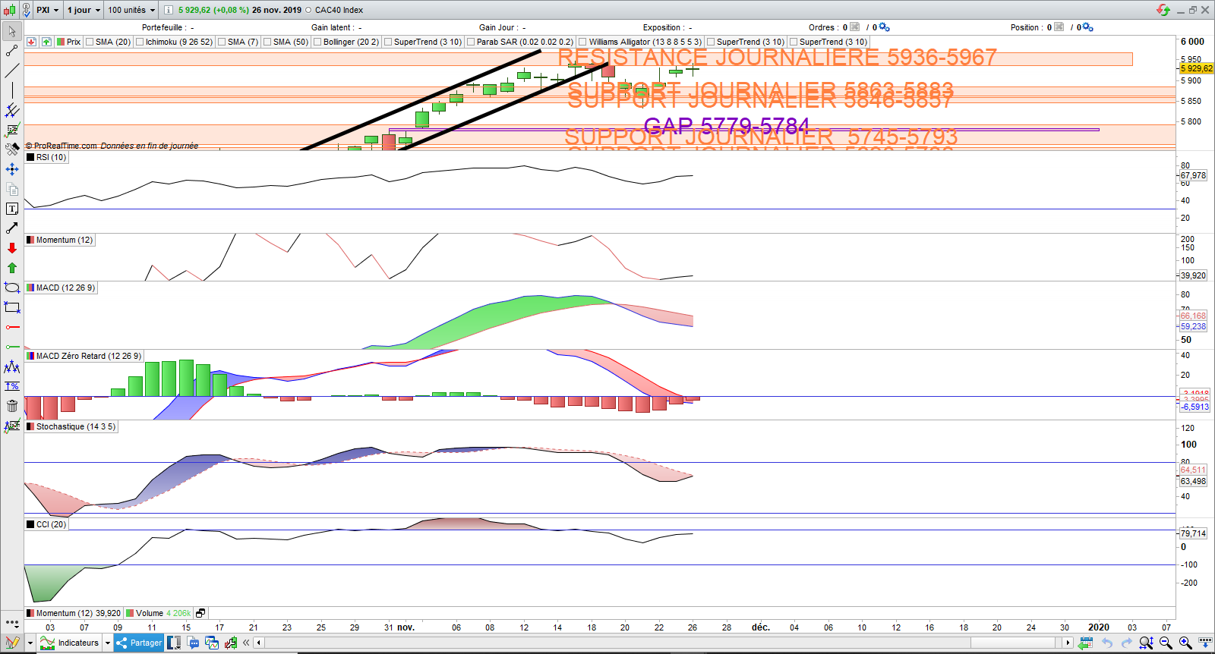1215x654 pixels.
Task: Click the Volume label at the bottom
Action: coord(150,613)
